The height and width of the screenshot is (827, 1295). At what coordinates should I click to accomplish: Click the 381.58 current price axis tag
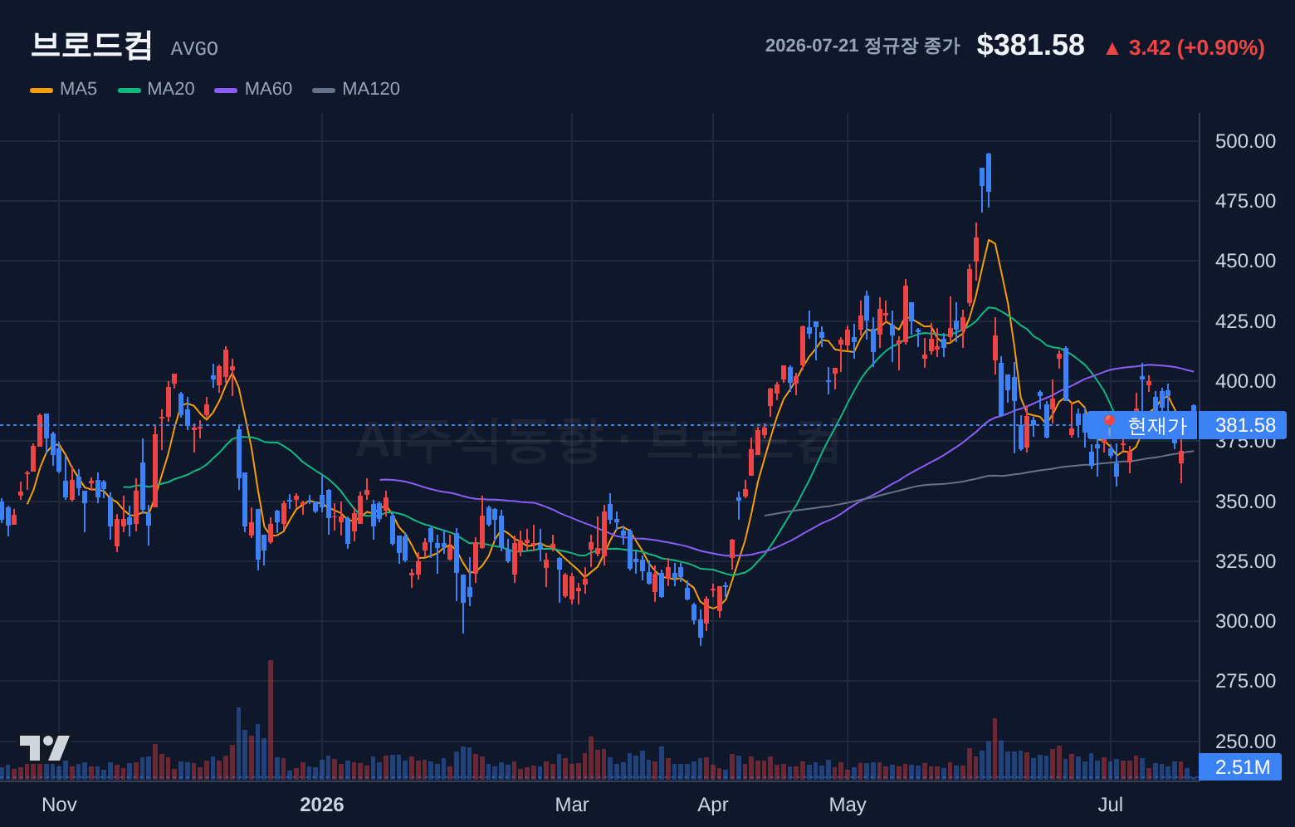[x=1244, y=426]
